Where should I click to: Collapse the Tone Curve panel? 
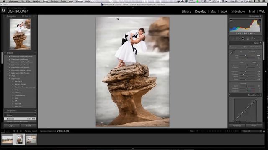pyautogui.click(x=260, y=95)
